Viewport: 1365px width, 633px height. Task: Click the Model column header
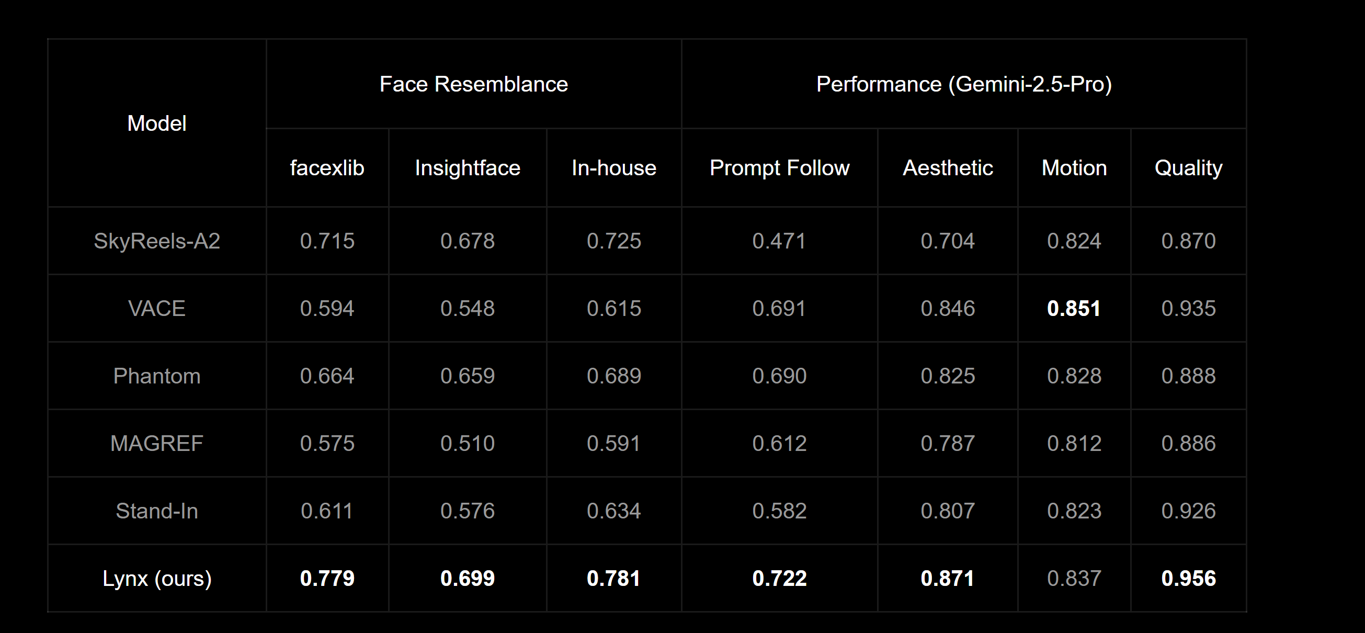[157, 123]
